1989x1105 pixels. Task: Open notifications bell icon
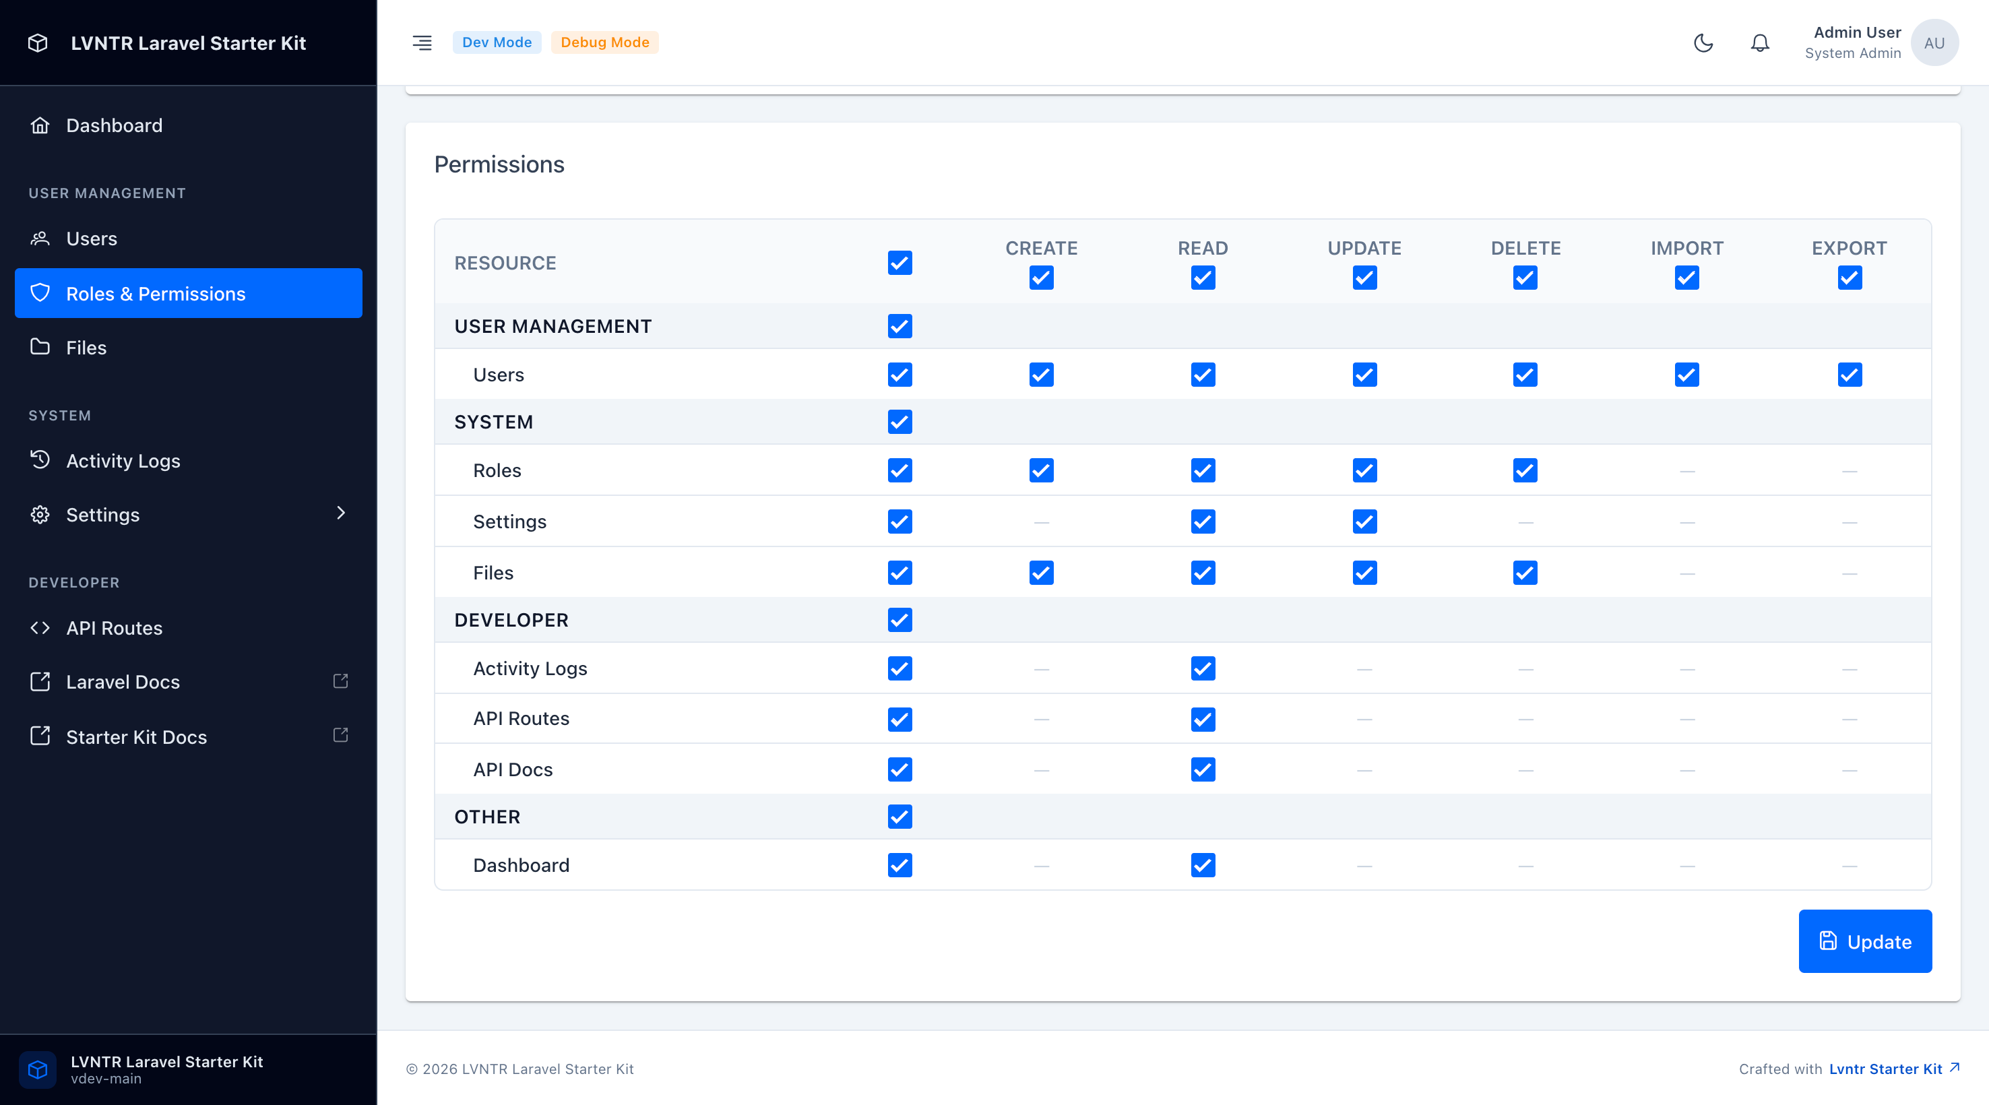point(1760,42)
